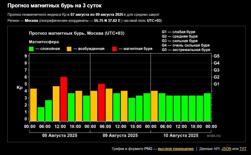Image resolution: width=251 pixels, height=155 pixels.
Task: Click the Kp axis value '9'
Action: 26,56
